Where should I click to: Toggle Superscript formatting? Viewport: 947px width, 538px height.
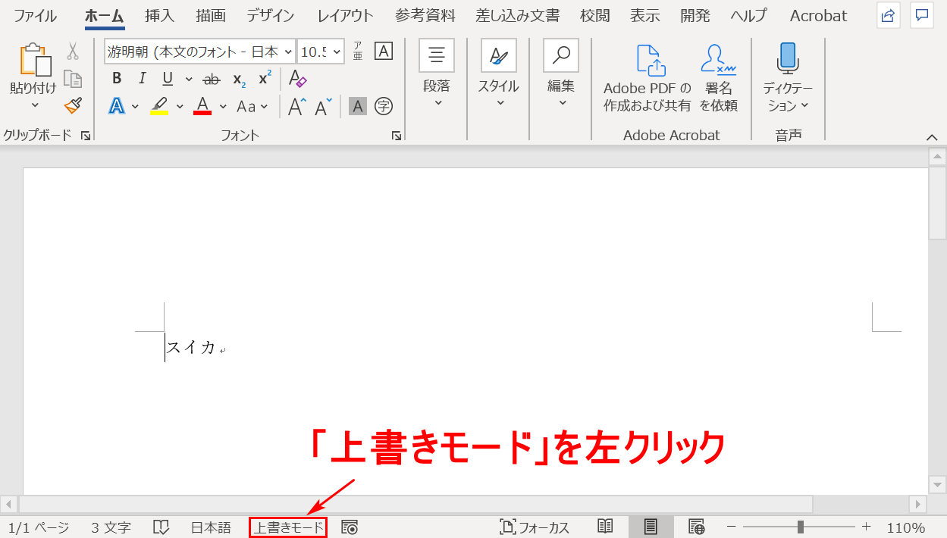point(265,79)
